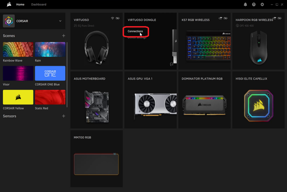The width and height of the screenshot is (287, 192).
Task: Select the Rainbow Wave scene thumbnail
Action: point(18,49)
